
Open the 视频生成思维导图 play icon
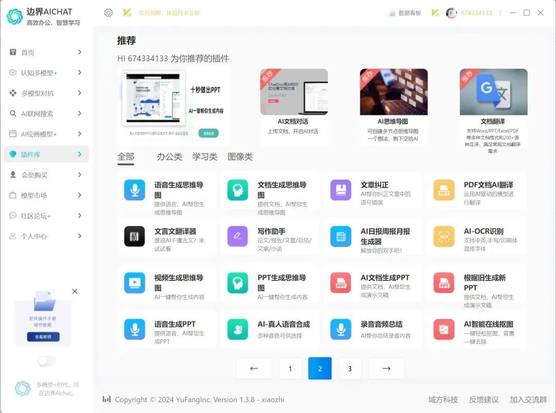pyautogui.click(x=135, y=283)
